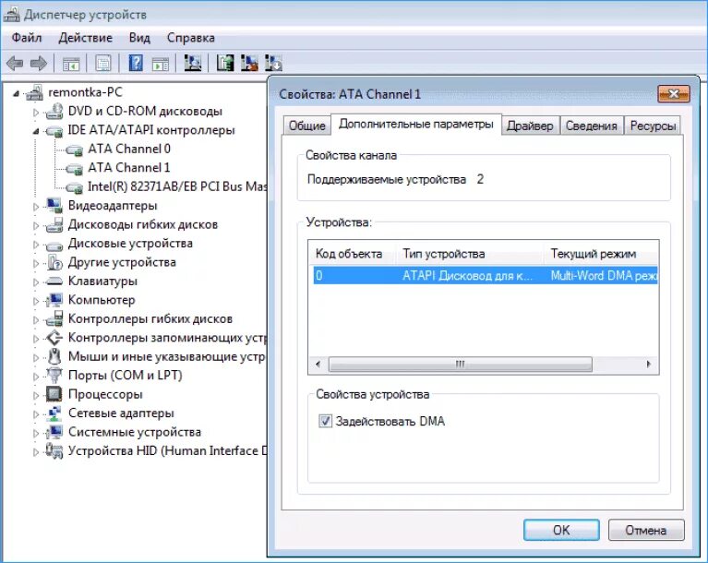Open the Справка menu

point(190,38)
